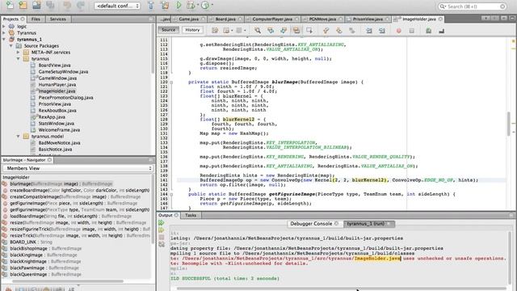The image size is (517, 291).
Task: Click Shift Line Right editor icon
Action: click(x=382, y=31)
